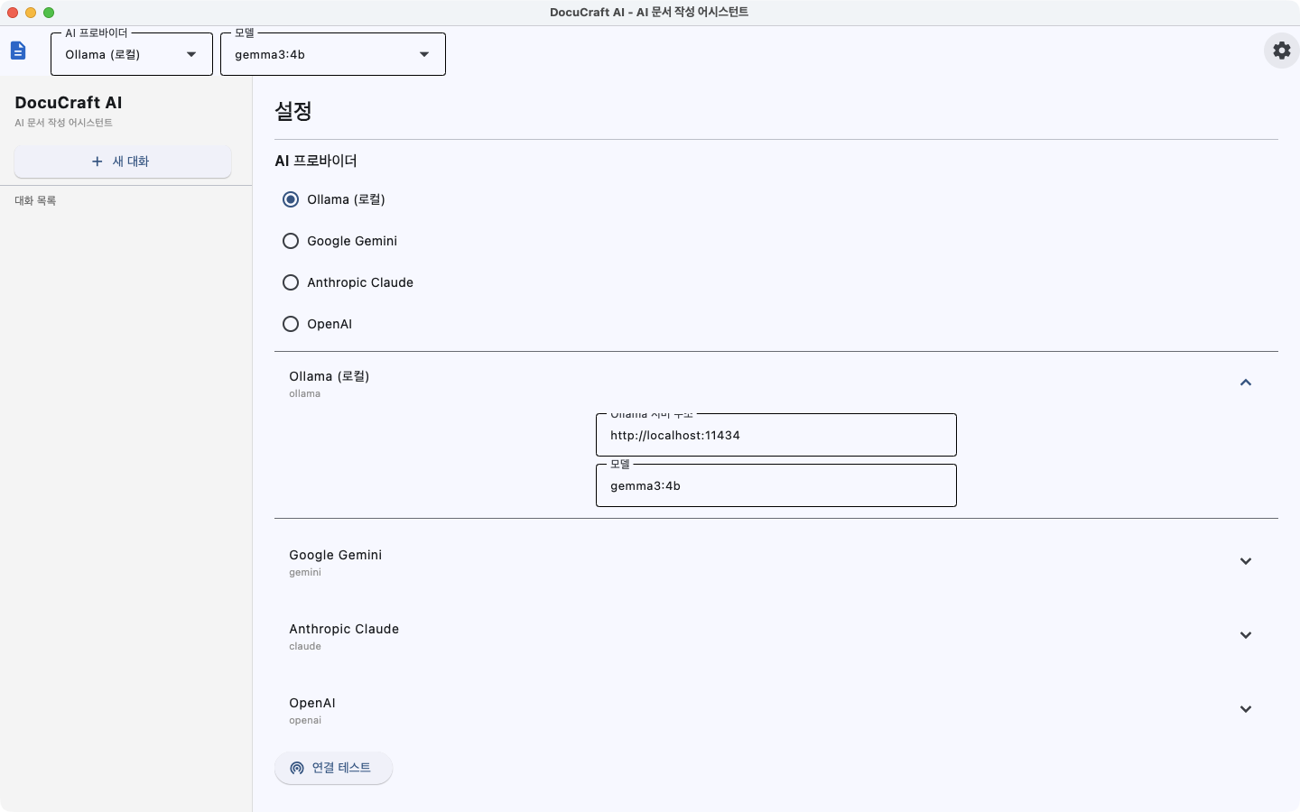Click the signal icon on 연결 테스트 button
The width and height of the screenshot is (1300, 812).
[x=297, y=768]
